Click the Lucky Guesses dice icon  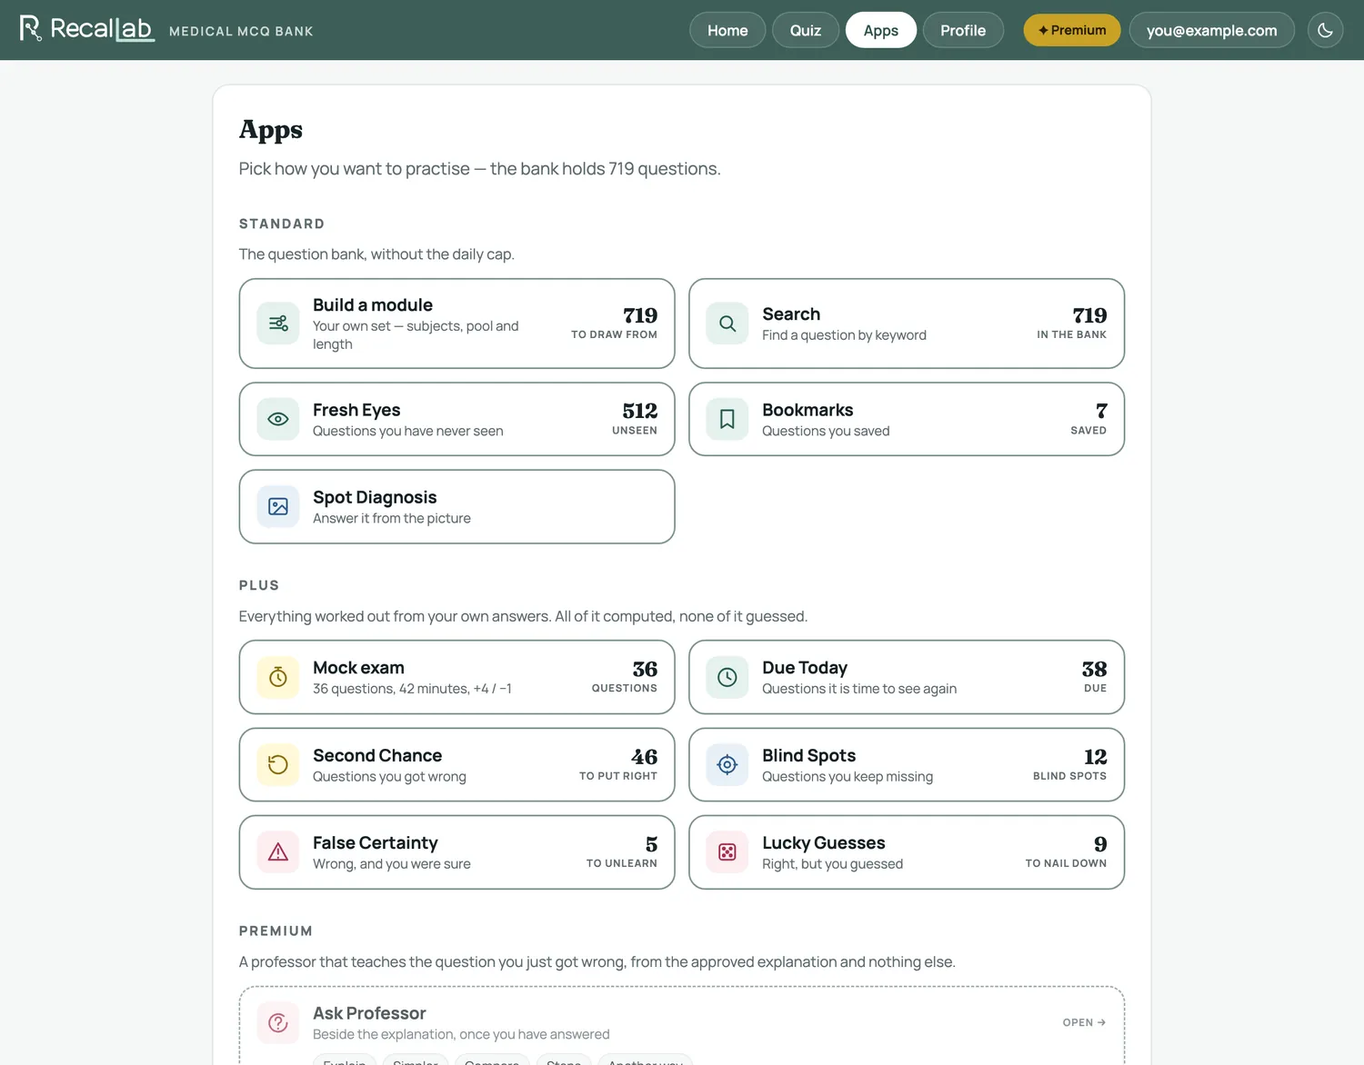click(727, 851)
